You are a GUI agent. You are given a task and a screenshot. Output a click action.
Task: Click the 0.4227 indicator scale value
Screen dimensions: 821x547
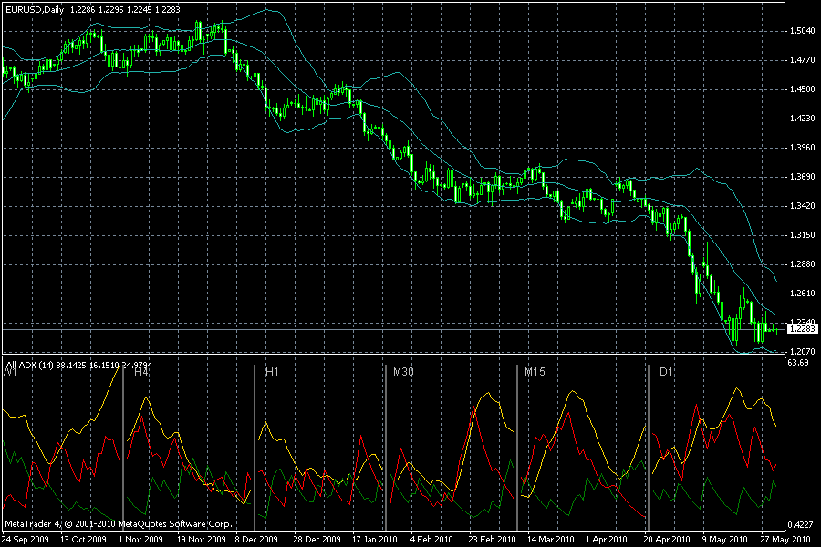[x=801, y=525]
